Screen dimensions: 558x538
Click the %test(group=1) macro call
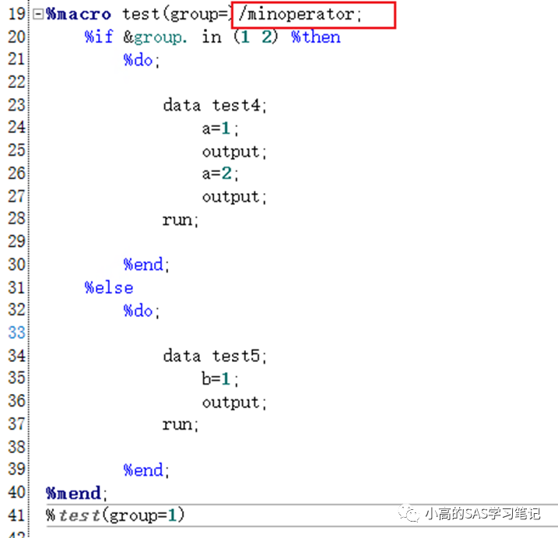click(x=115, y=515)
